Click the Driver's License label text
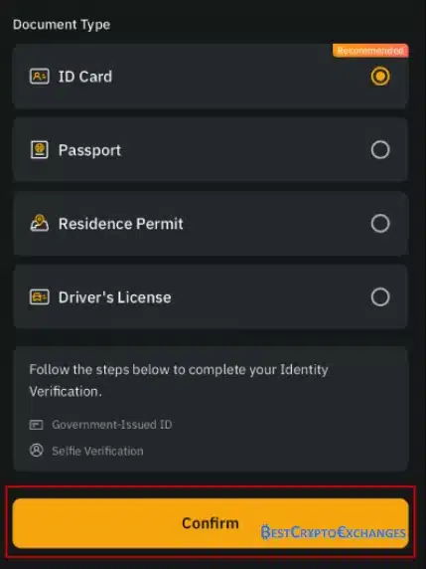The image size is (426, 569). tap(114, 297)
